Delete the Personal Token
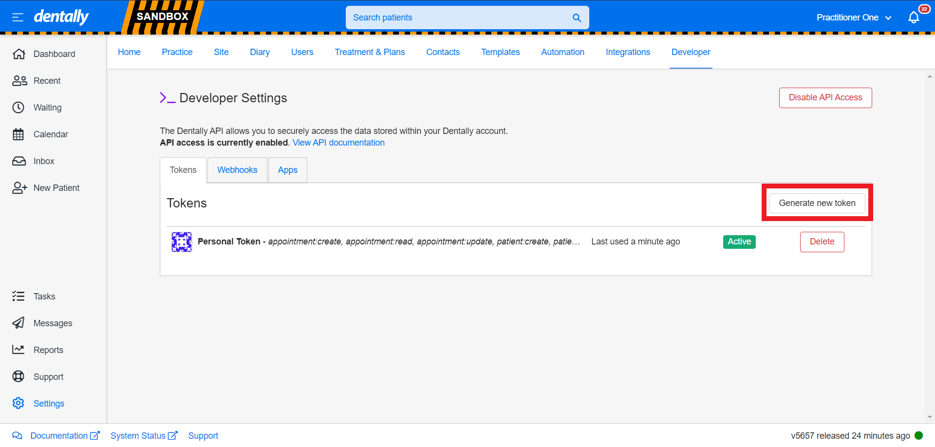 click(822, 242)
